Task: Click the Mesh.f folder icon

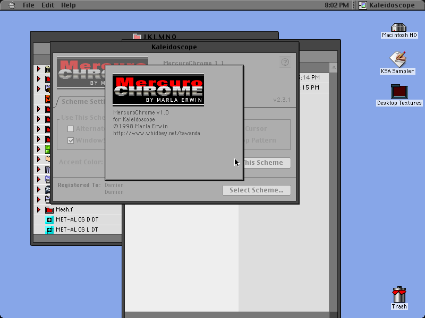Action: (x=49, y=209)
